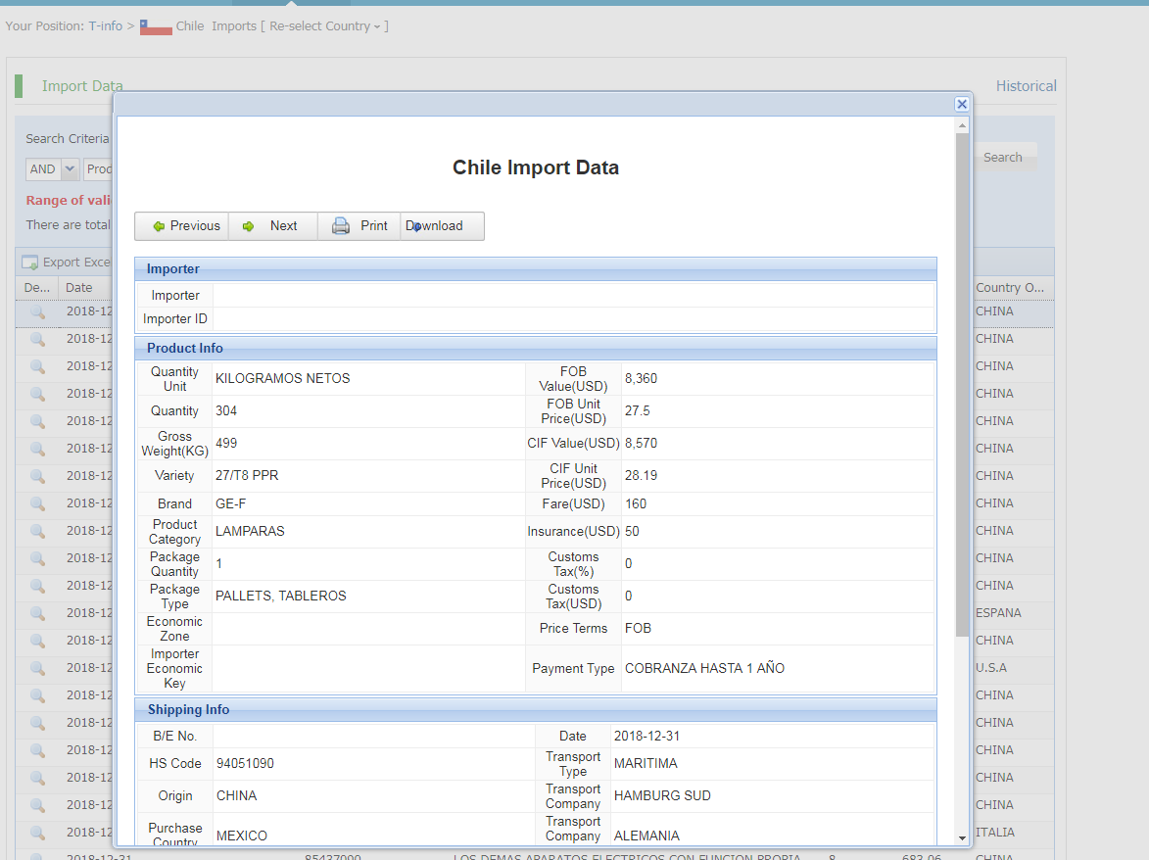
Task: Click the Country Of Origin column header
Action: [1010, 288]
